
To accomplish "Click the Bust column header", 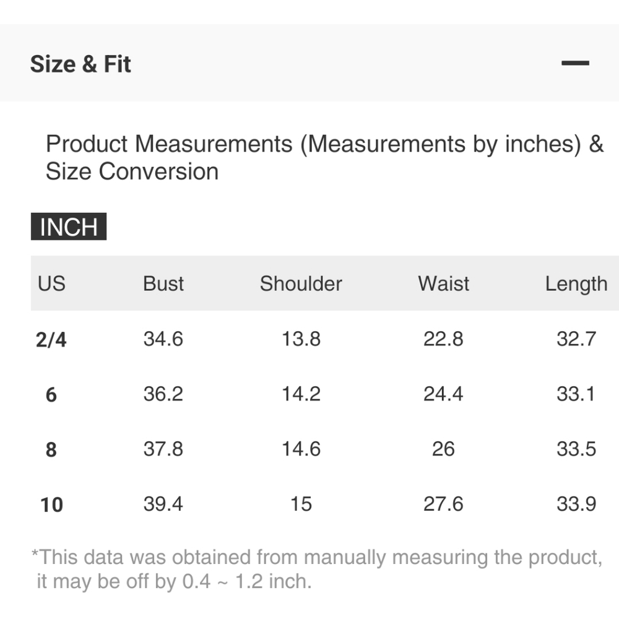I will pyautogui.click(x=163, y=284).
